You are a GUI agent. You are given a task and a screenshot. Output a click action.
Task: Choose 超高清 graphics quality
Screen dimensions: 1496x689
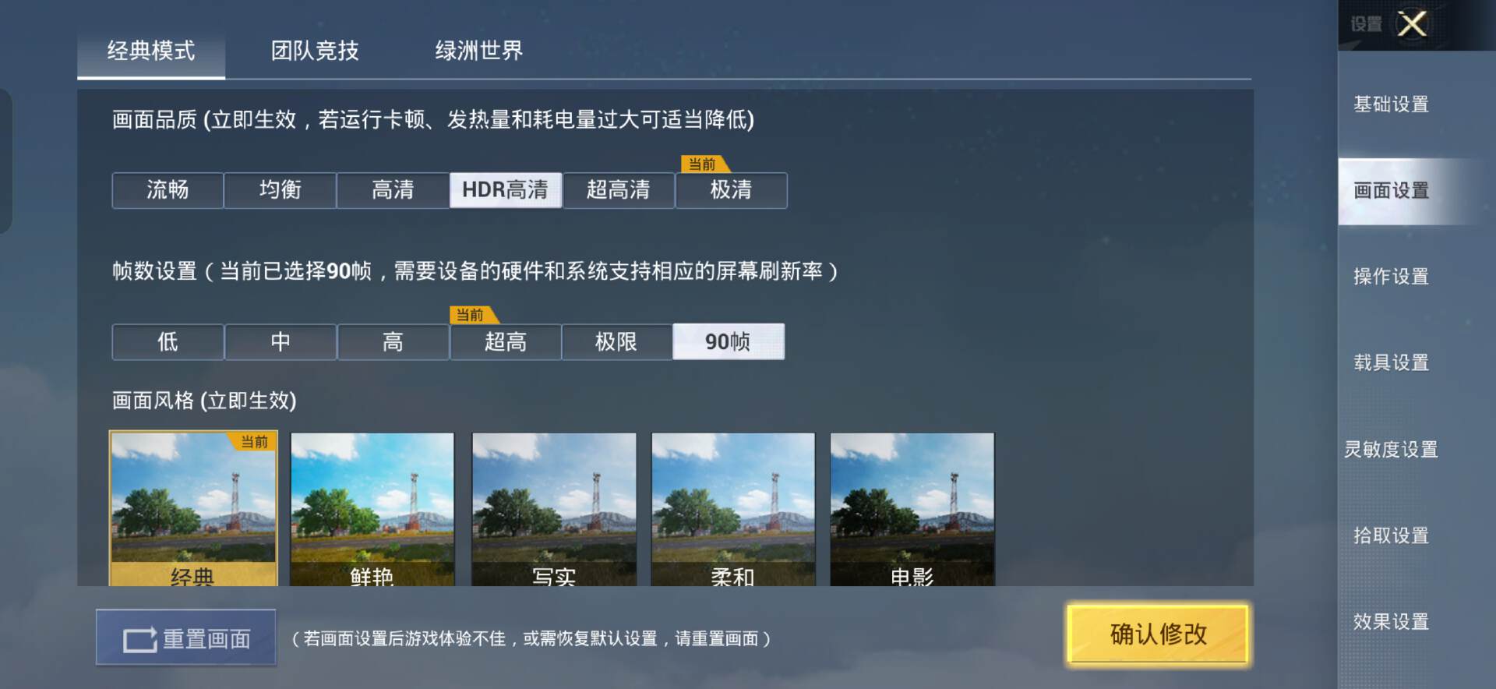[x=619, y=190]
